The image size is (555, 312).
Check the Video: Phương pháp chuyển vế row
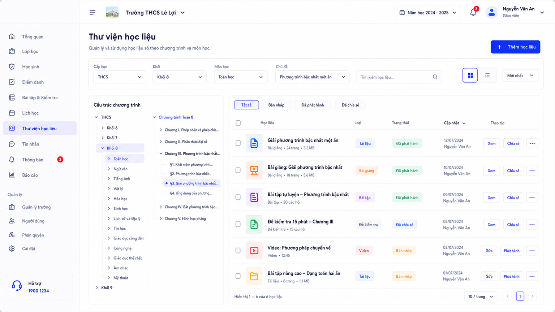[238, 251]
